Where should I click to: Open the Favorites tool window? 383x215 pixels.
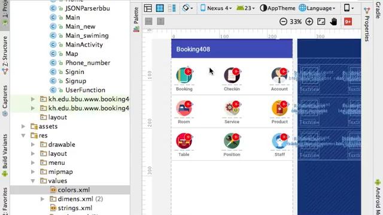(5, 201)
